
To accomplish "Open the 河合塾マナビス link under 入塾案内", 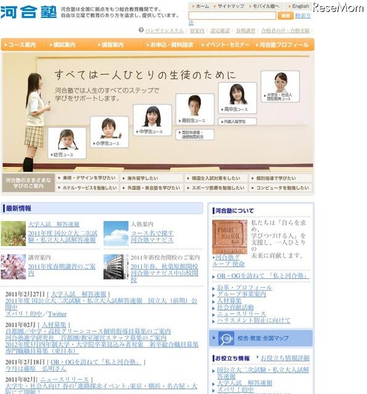I will (x=152, y=239).
